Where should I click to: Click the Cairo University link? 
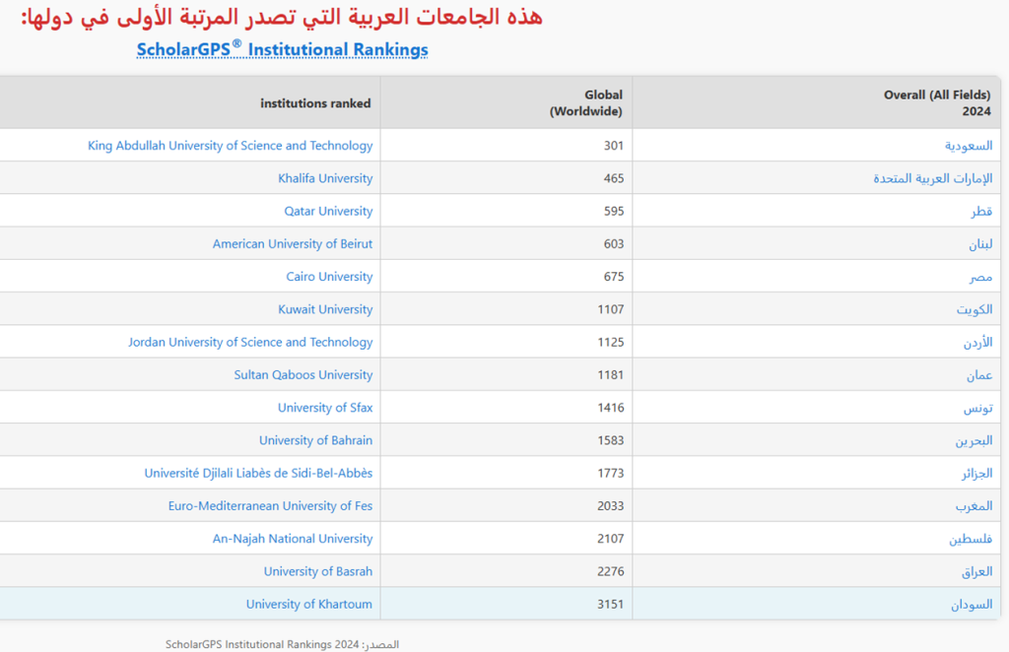[x=329, y=277]
